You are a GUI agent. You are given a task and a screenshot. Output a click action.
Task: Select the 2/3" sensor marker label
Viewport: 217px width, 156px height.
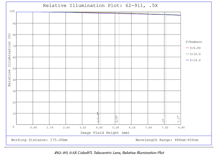[x=116, y=119]
